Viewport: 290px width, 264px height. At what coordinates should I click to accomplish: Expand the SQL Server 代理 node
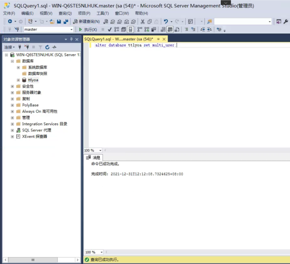(12, 130)
